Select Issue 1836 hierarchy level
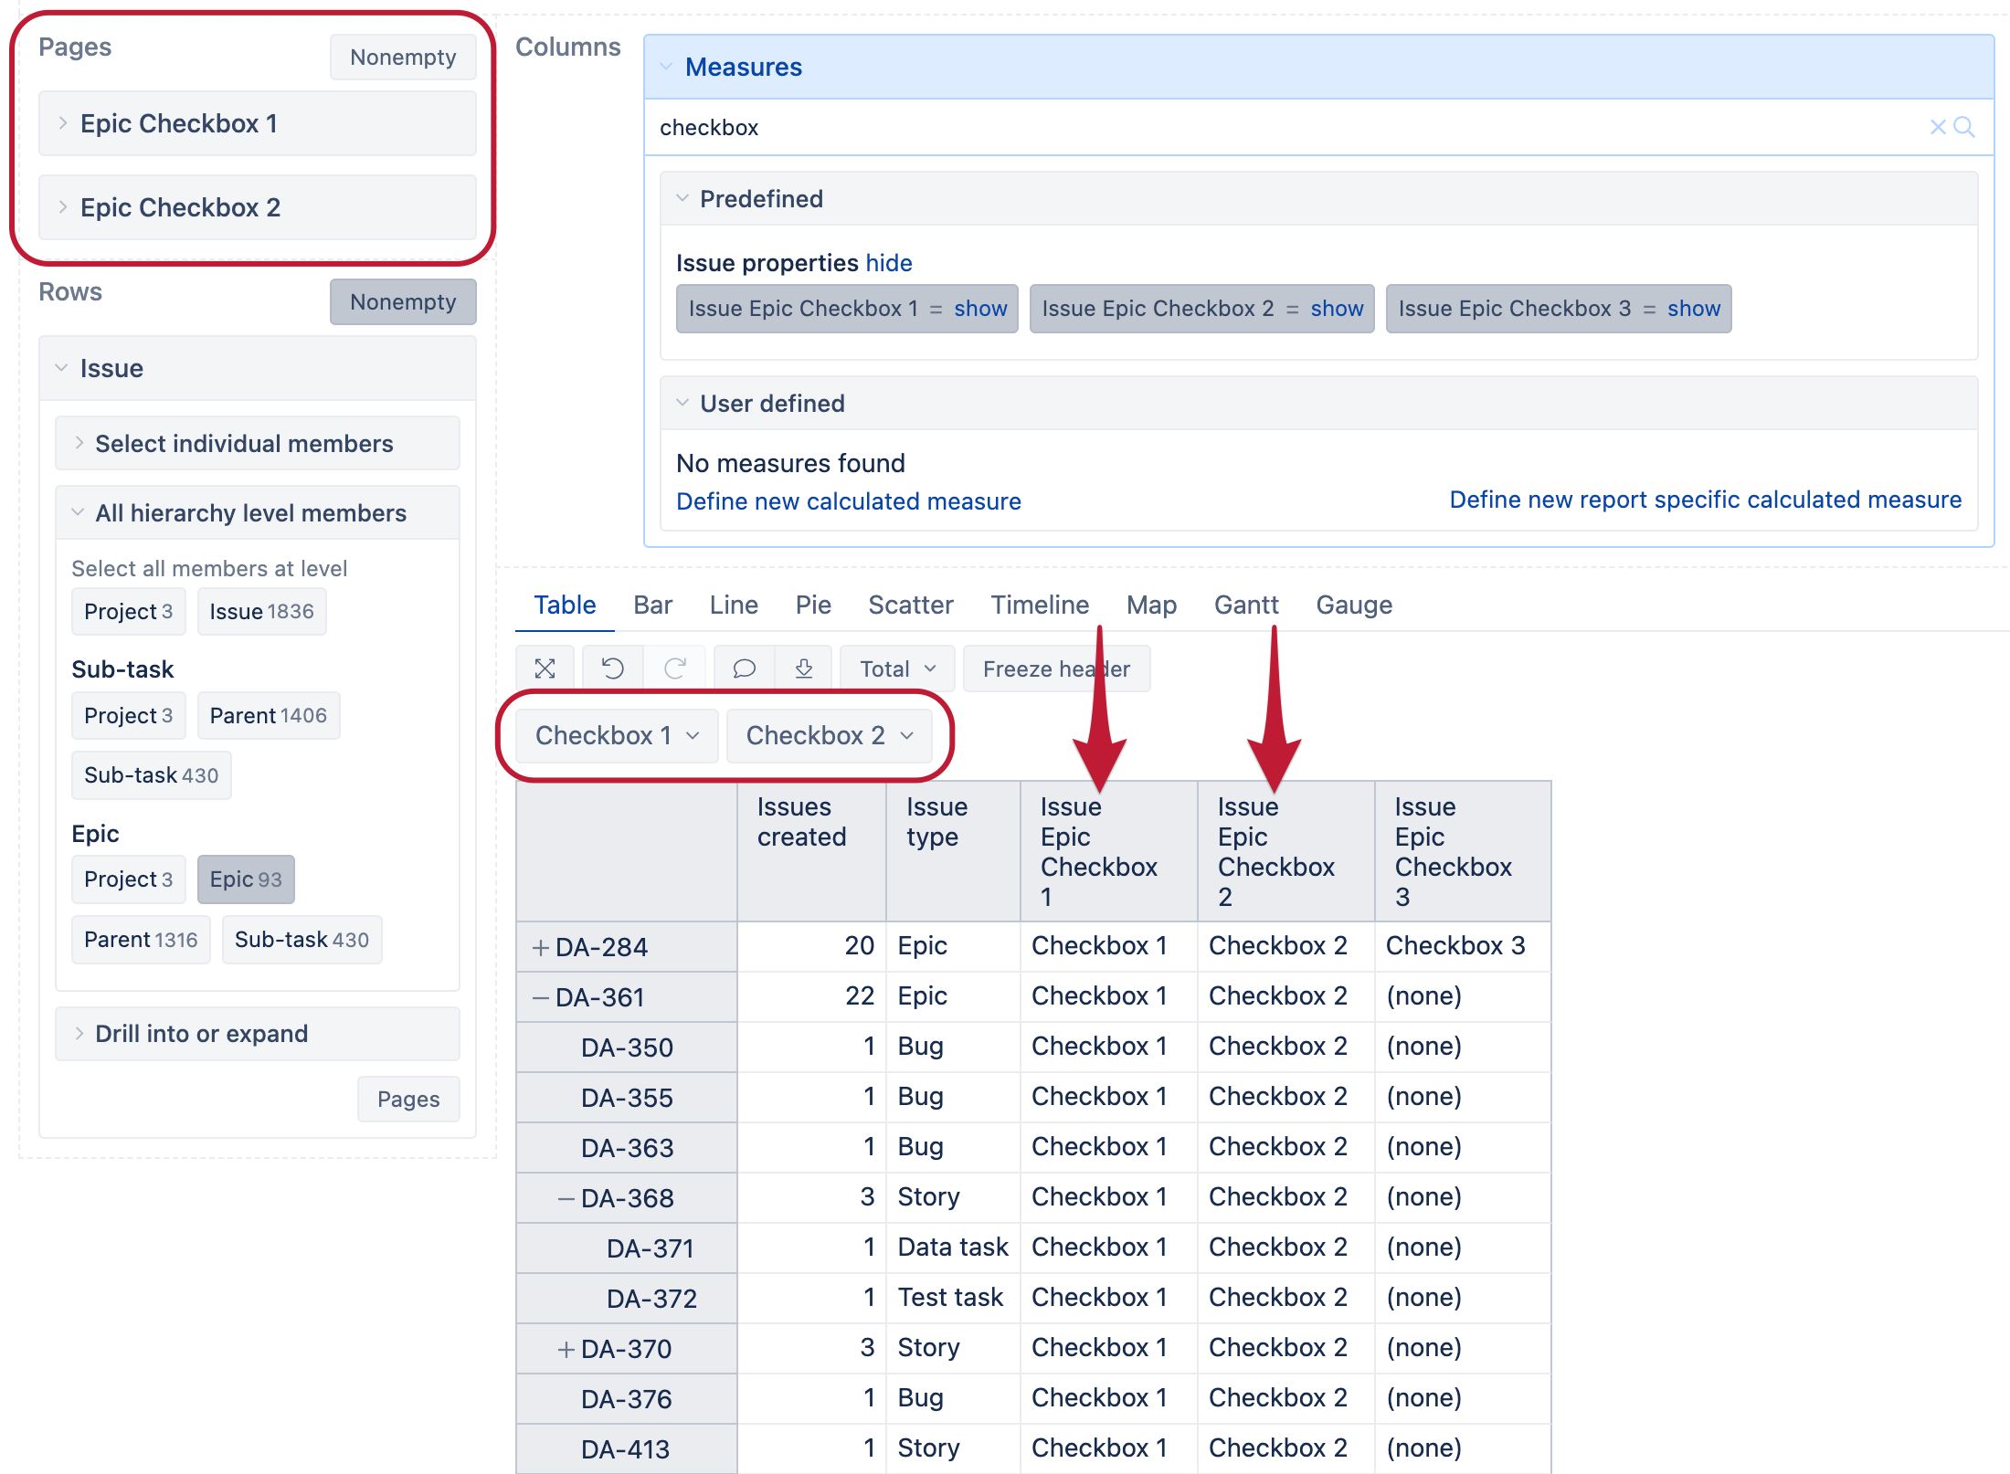2010x1474 pixels. (x=261, y=612)
